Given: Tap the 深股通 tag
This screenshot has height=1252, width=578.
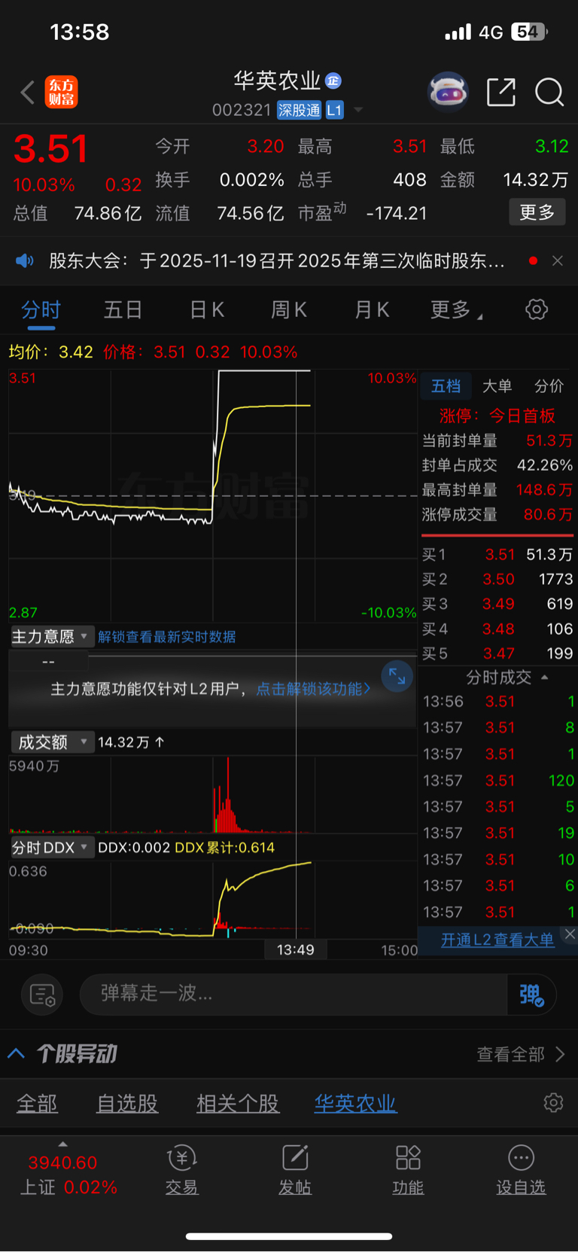Looking at the screenshot, I should (x=299, y=110).
